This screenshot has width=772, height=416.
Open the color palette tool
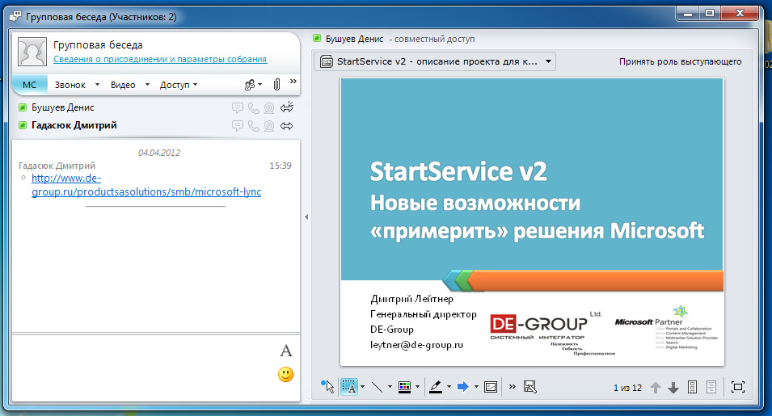point(405,387)
